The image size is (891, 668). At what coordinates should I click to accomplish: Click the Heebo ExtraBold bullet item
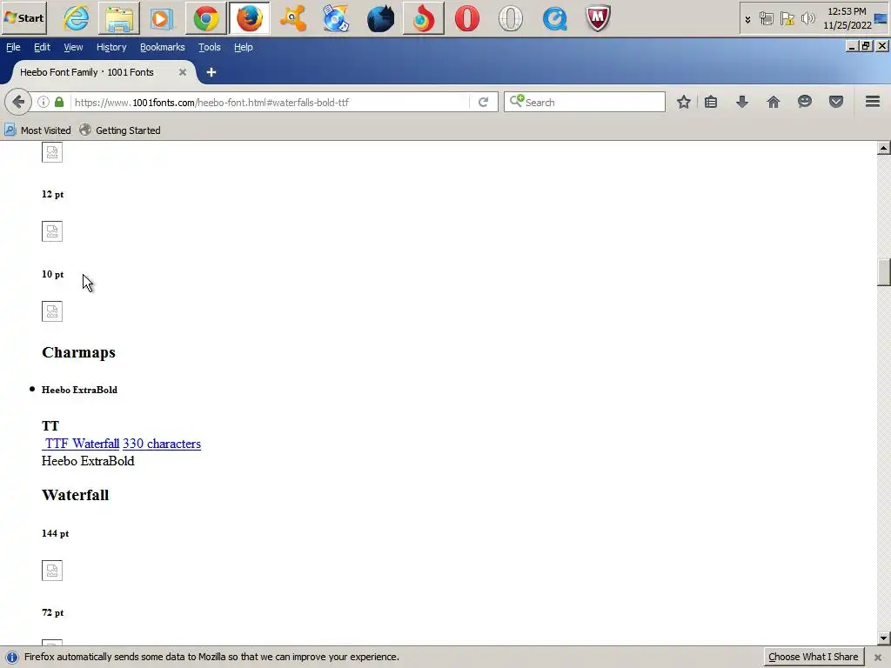(x=79, y=390)
